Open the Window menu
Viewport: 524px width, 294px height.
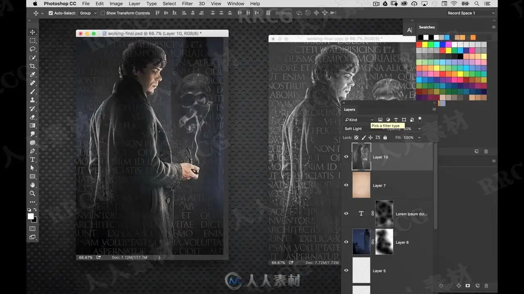pyautogui.click(x=235, y=4)
